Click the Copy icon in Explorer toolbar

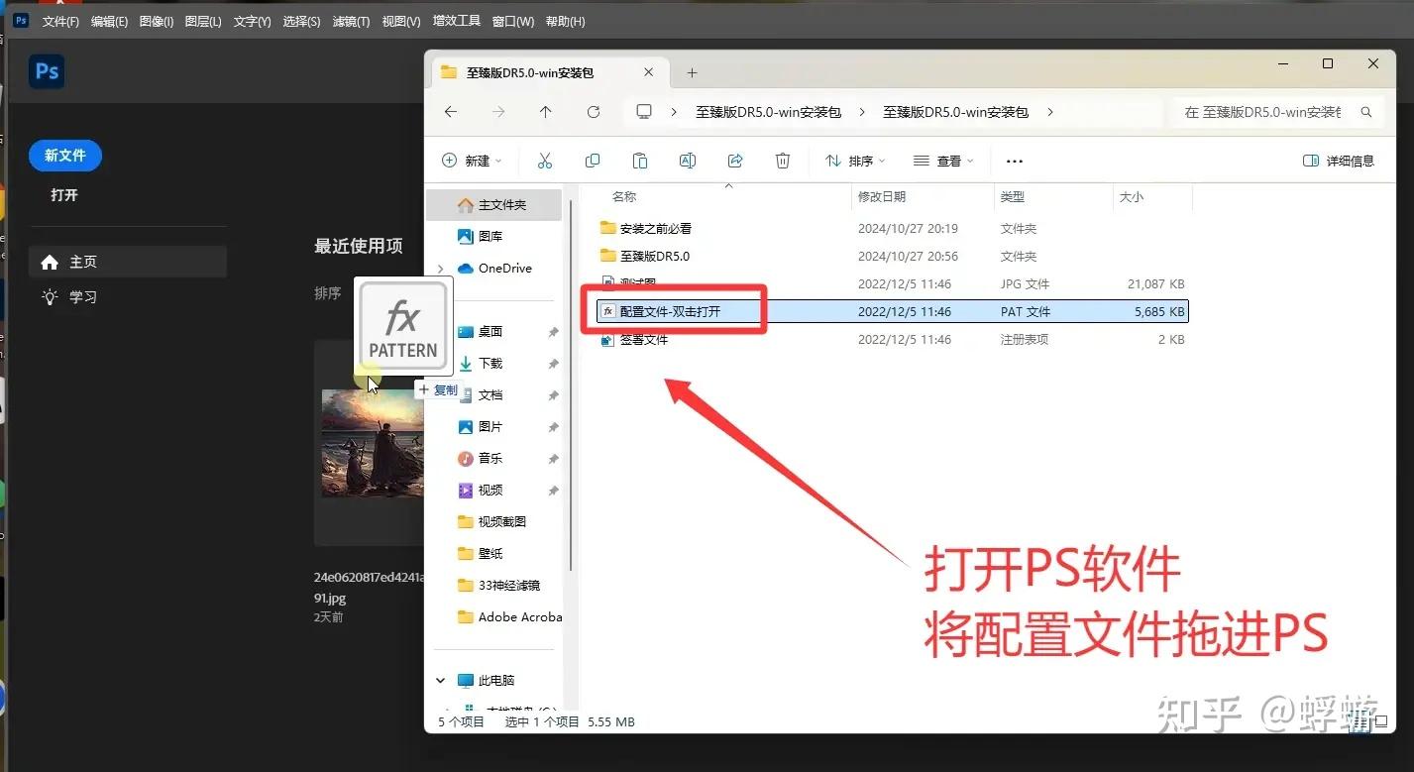tap(592, 160)
